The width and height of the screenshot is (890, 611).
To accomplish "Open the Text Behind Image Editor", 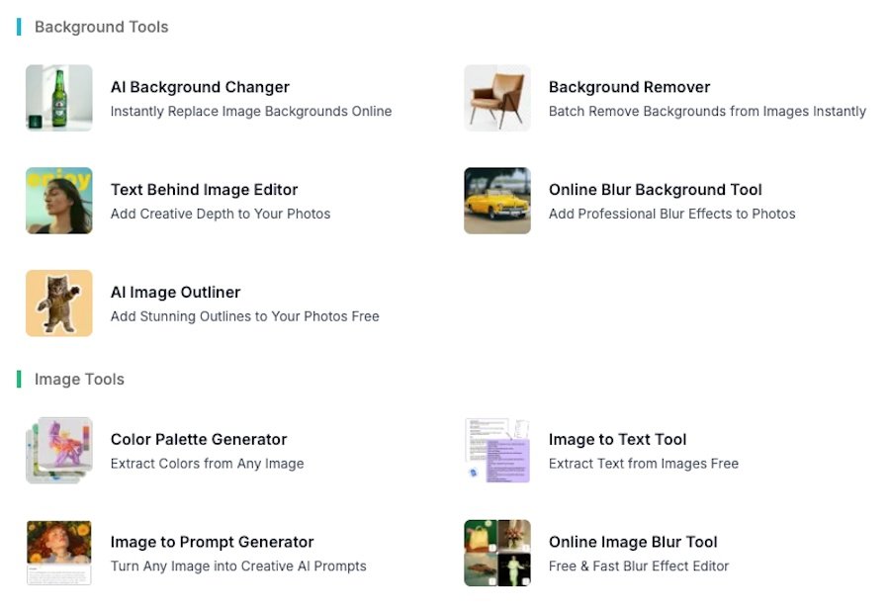I will click(x=204, y=190).
